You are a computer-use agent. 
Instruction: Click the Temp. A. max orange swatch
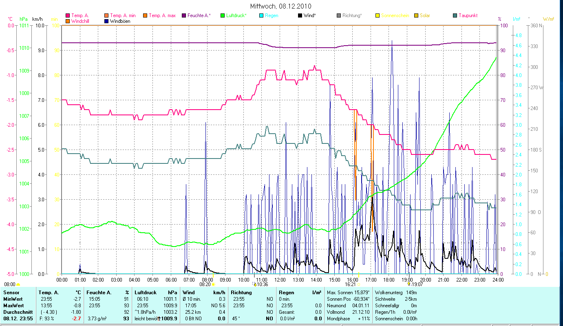[x=145, y=15]
